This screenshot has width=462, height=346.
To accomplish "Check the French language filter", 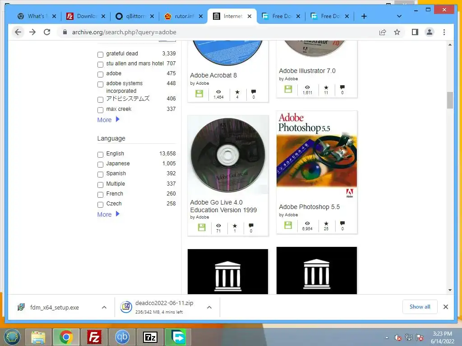I will 101,195.
